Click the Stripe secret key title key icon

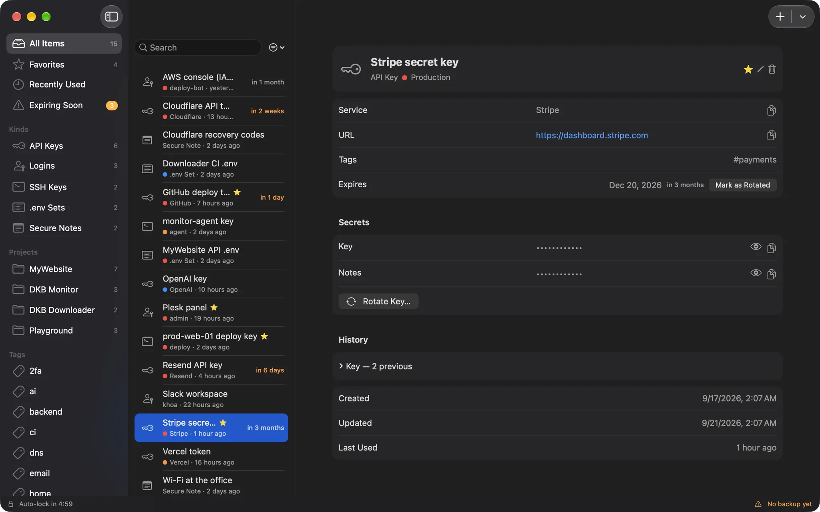[351, 69]
